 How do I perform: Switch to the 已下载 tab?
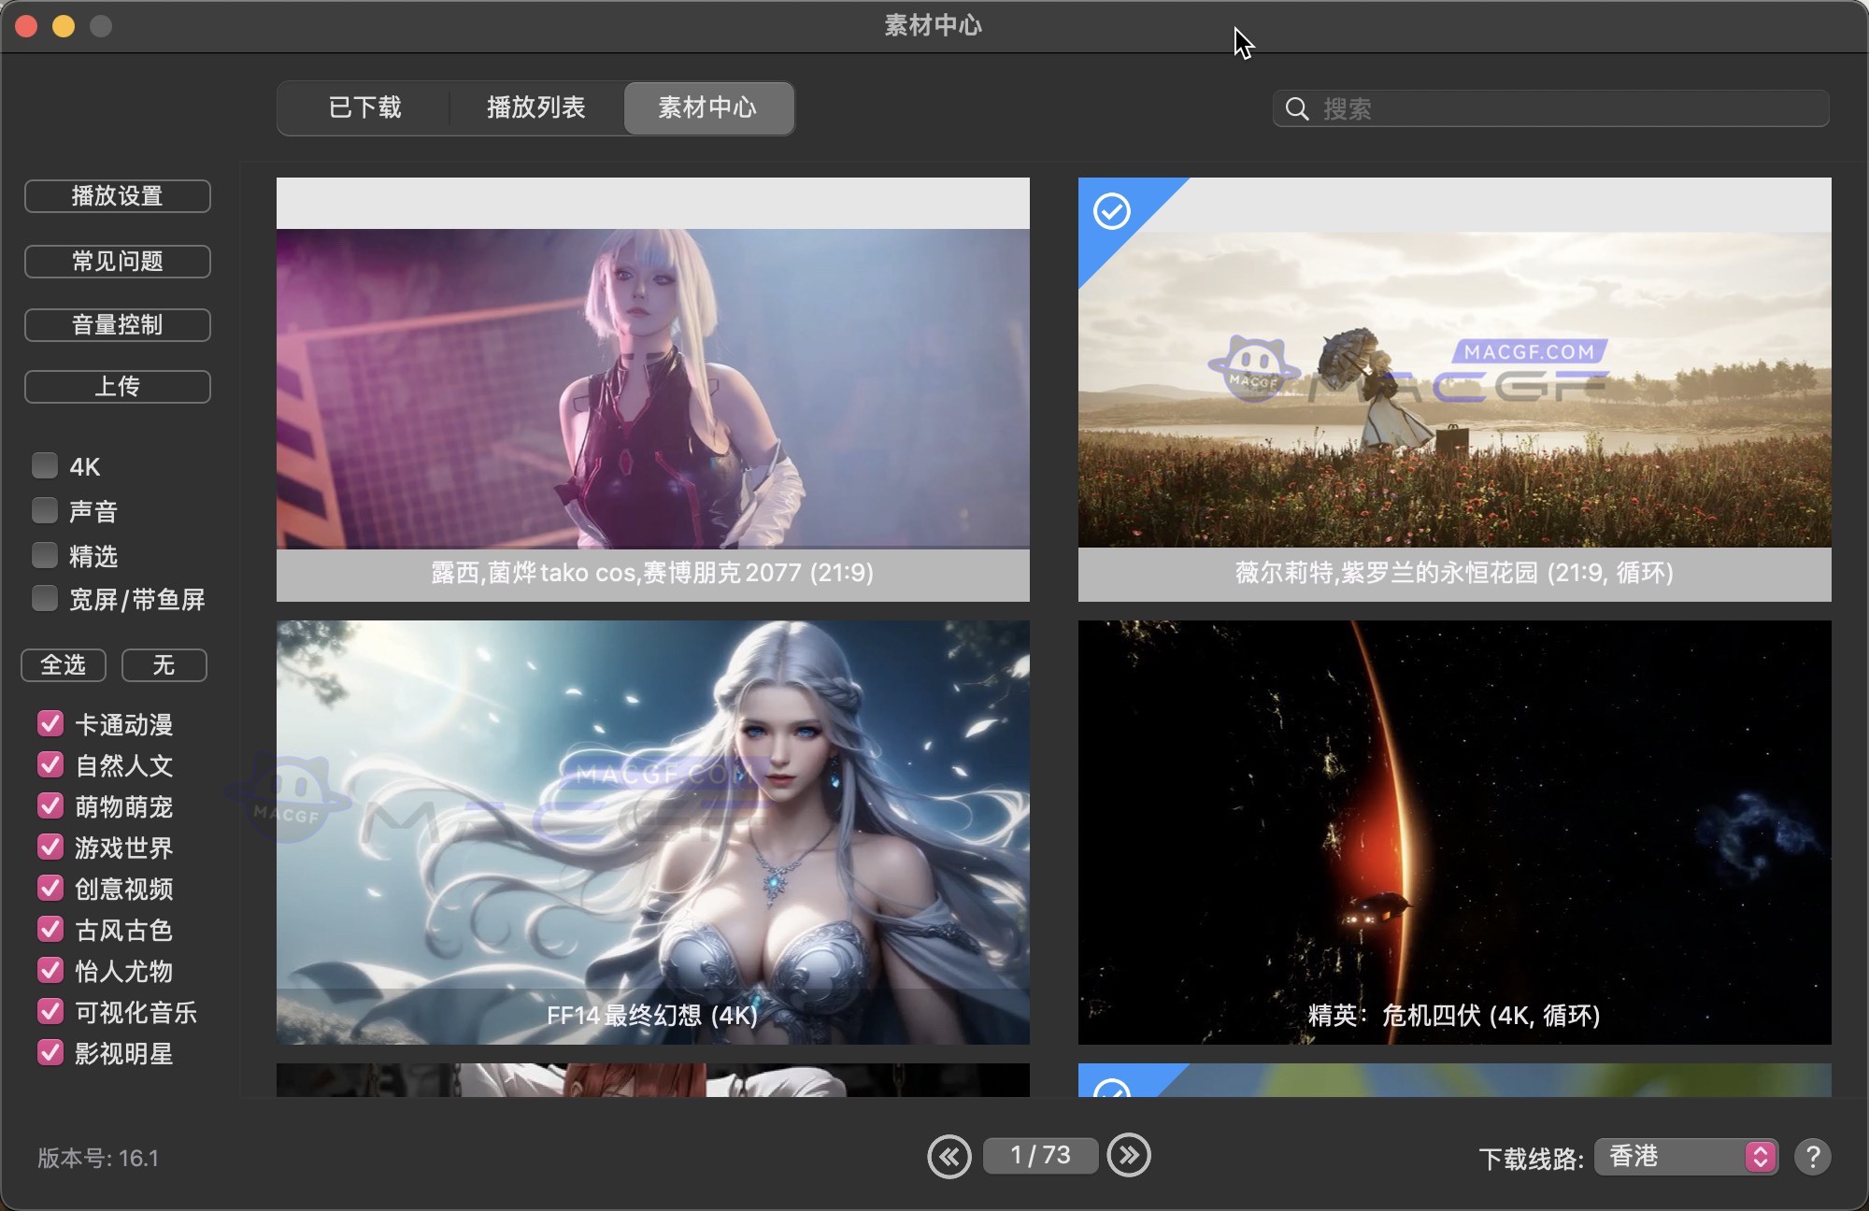coord(364,108)
